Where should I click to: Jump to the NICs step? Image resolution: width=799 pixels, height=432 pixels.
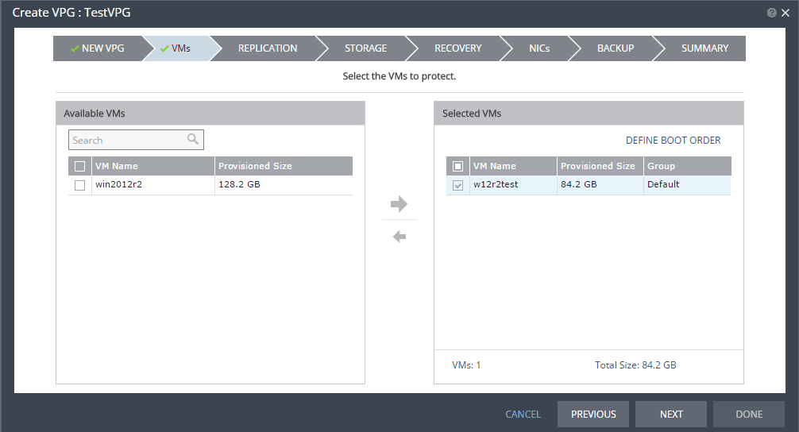(x=538, y=48)
